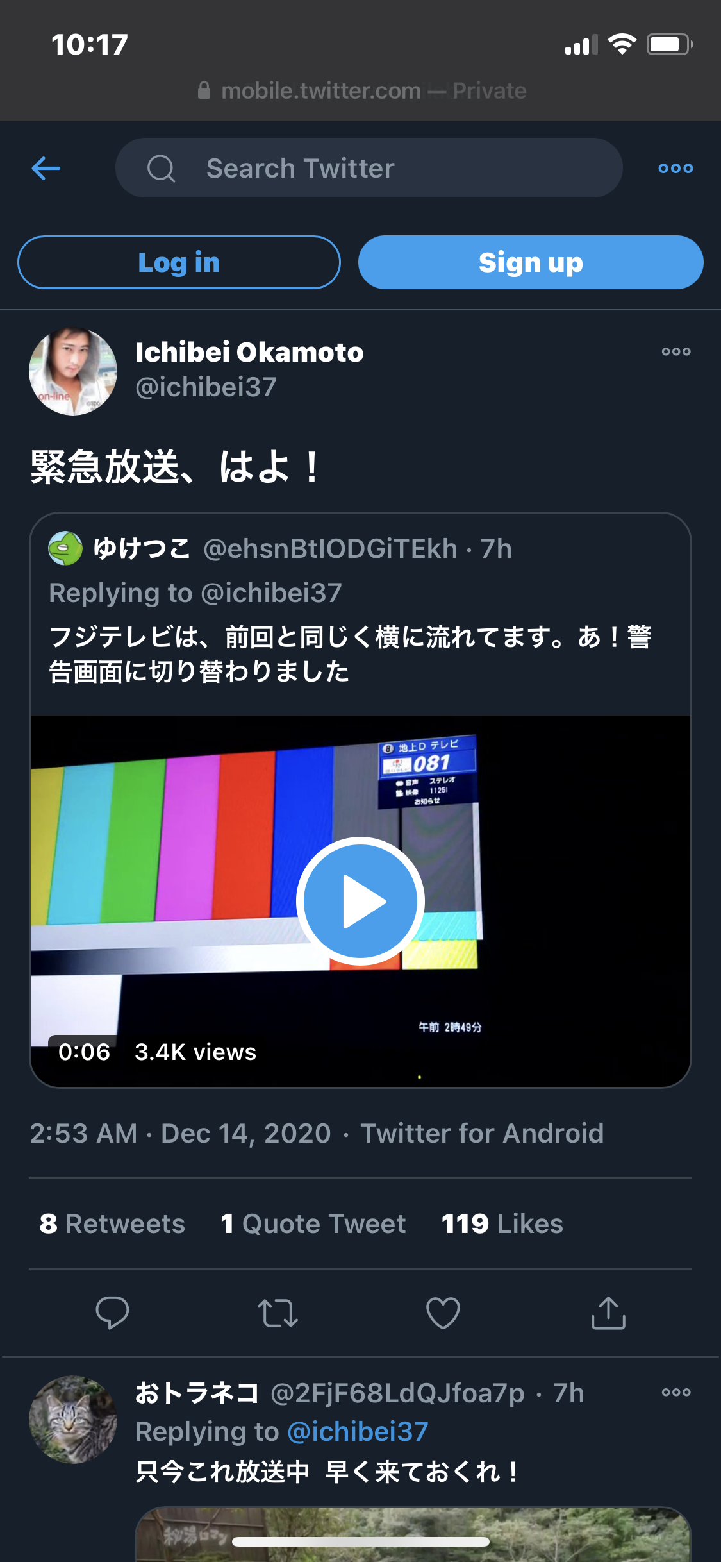
Task: Like the tweet with the heart icon
Action: click(443, 1313)
